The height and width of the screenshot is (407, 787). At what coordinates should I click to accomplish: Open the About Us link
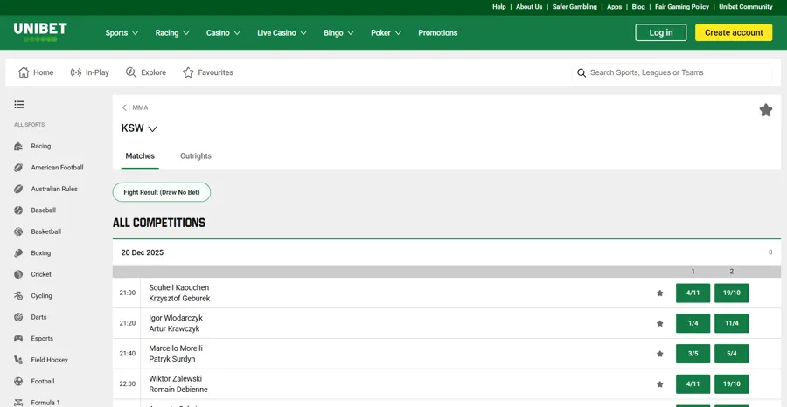[x=529, y=7]
